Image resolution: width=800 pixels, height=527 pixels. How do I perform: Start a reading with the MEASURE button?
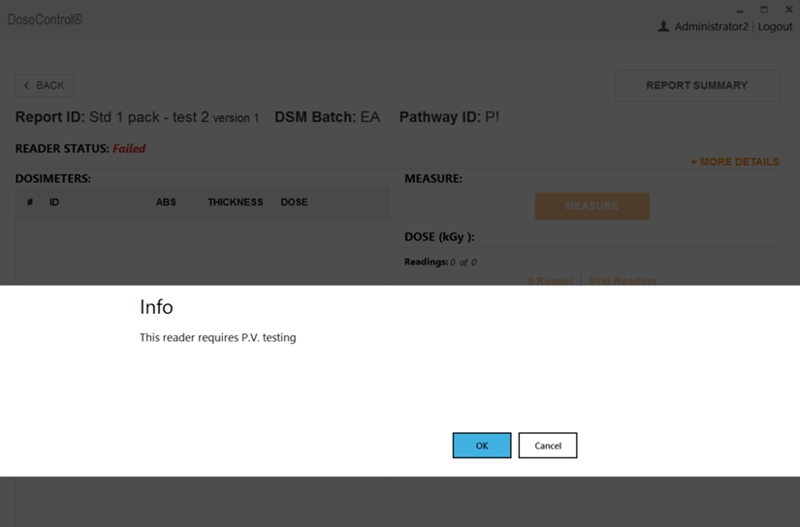pyautogui.click(x=592, y=206)
